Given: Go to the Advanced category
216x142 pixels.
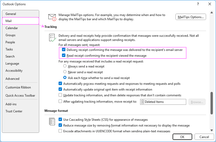Looking at the screenshot, I should (x=20, y=79).
